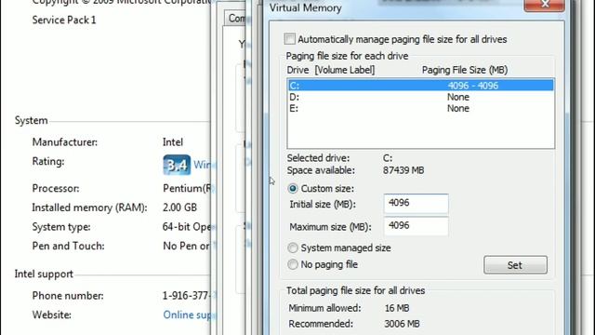Click the 3.4 rating badge icon
Image resolution: width=595 pixels, height=335 pixels.
[177, 165]
